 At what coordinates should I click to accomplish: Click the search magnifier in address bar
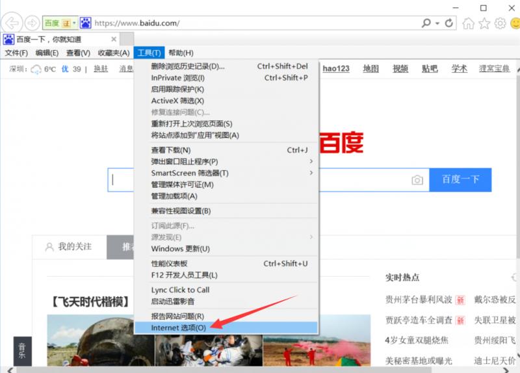pos(426,23)
